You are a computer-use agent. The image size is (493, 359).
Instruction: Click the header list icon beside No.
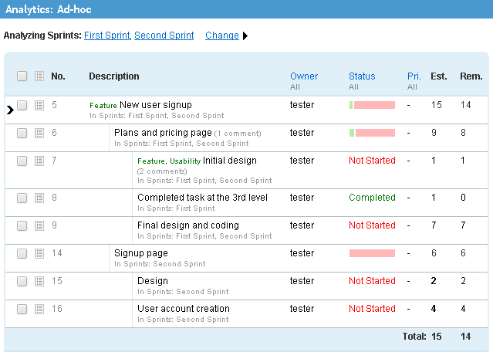coord(39,76)
